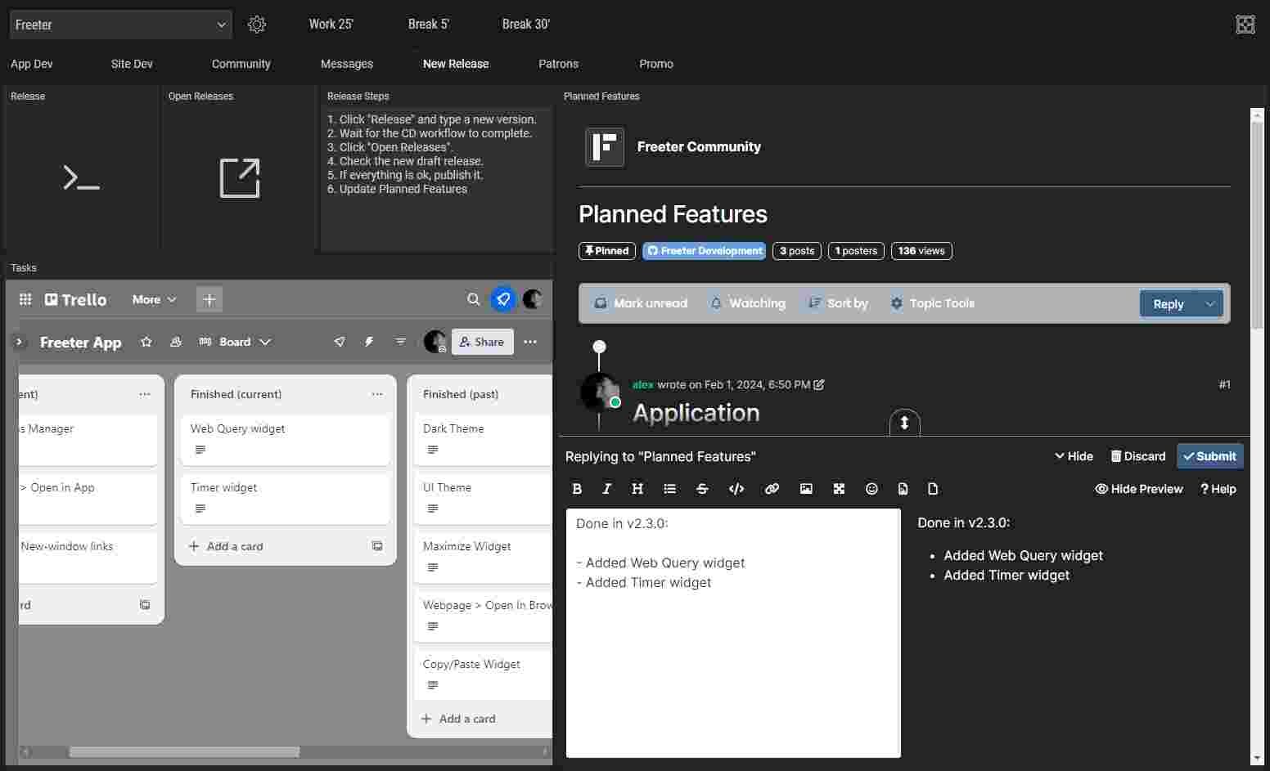Insert image in reply editor
The image size is (1270, 771).
(806, 489)
